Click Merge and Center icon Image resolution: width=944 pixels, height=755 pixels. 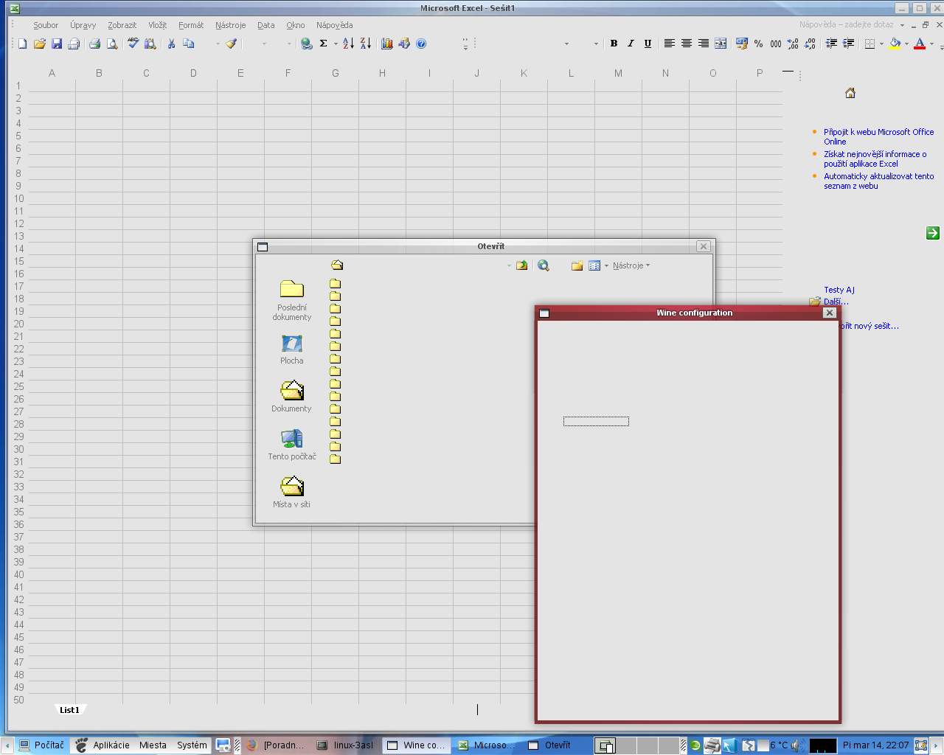point(721,44)
